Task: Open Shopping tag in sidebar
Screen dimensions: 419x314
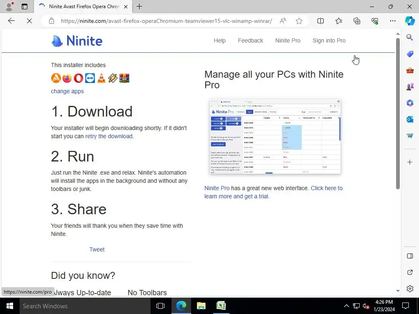Action: 410,54
